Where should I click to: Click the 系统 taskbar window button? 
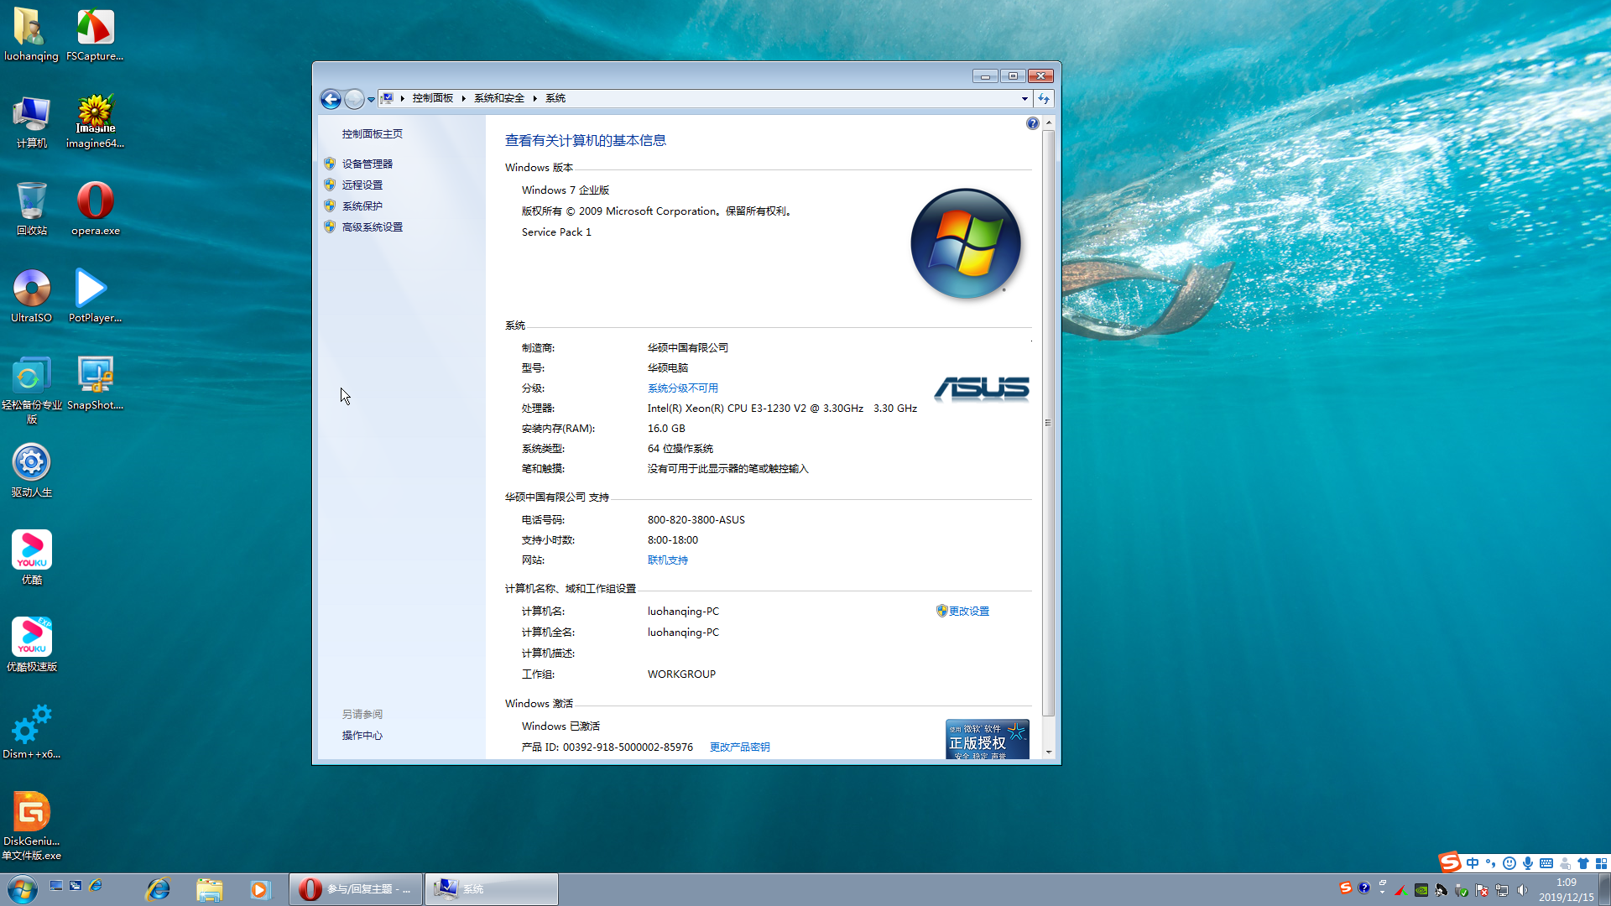(491, 889)
